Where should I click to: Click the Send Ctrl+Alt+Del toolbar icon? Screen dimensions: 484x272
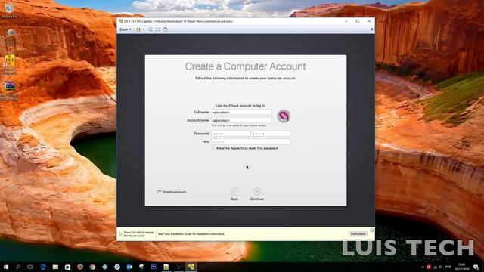(150, 29)
